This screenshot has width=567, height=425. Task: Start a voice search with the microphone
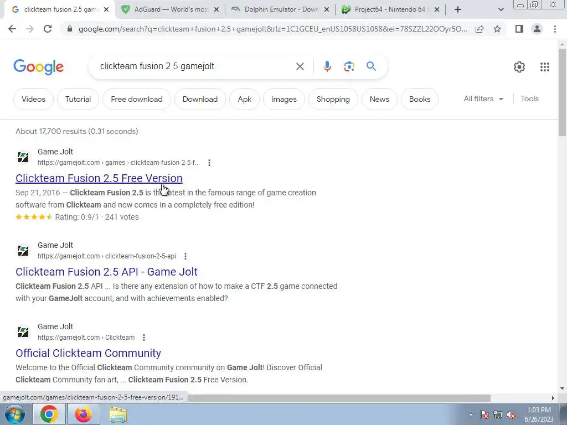pyautogui.click(x=327, y=66)
